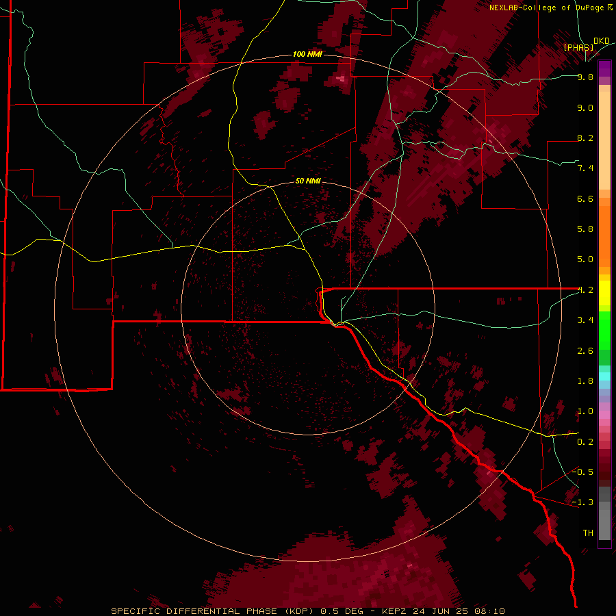The width and height of the screenshot is (616, 616).
Task: Click the 100 NMI range ring label
Action: coord(307,54)
